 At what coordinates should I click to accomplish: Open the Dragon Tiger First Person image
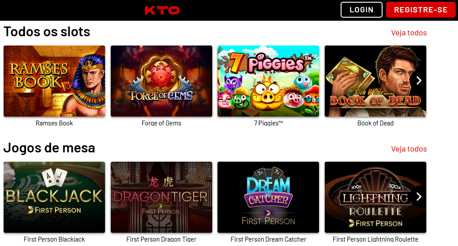(x=161, y=197)
